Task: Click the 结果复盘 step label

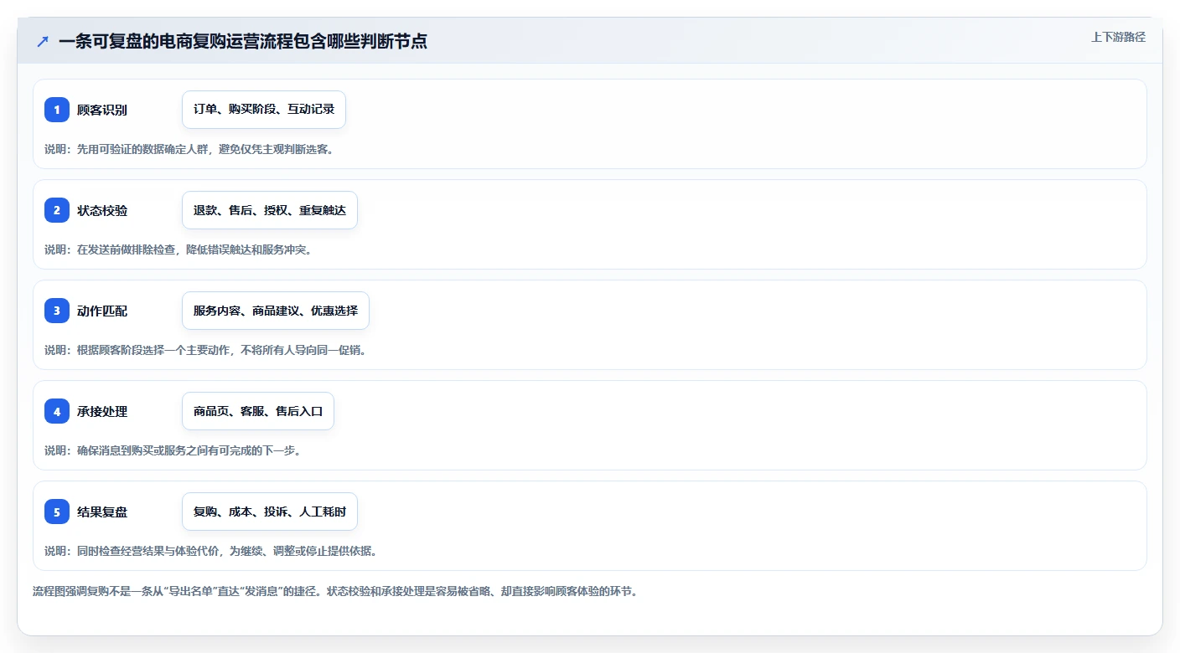Action: pos(102,512)
